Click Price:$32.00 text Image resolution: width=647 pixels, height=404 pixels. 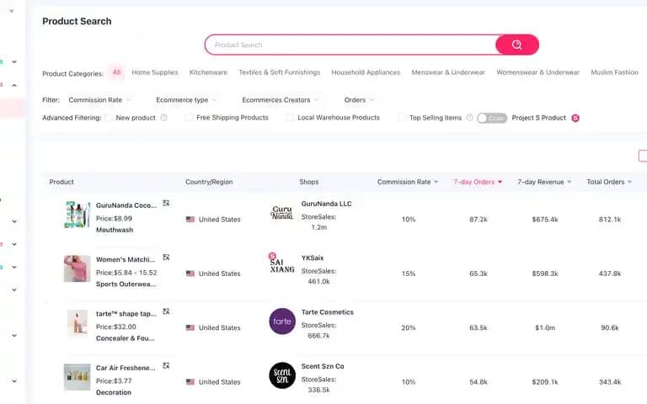[116, 327]
